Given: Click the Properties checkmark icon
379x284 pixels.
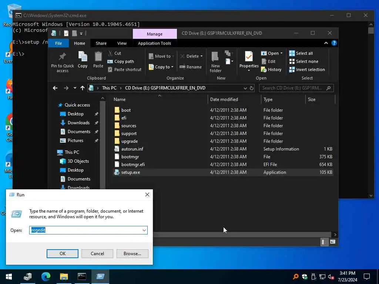Looking at the screenshot, I should [249, 57].
